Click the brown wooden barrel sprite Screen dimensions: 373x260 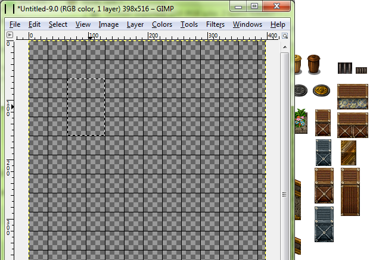pyautogui.click(x=313, y=64)
